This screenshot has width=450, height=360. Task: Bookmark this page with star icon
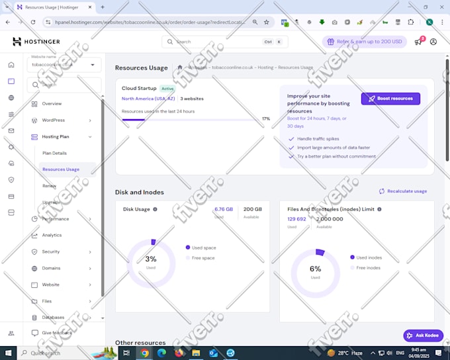pyautogui.click(x=267, y=22)
